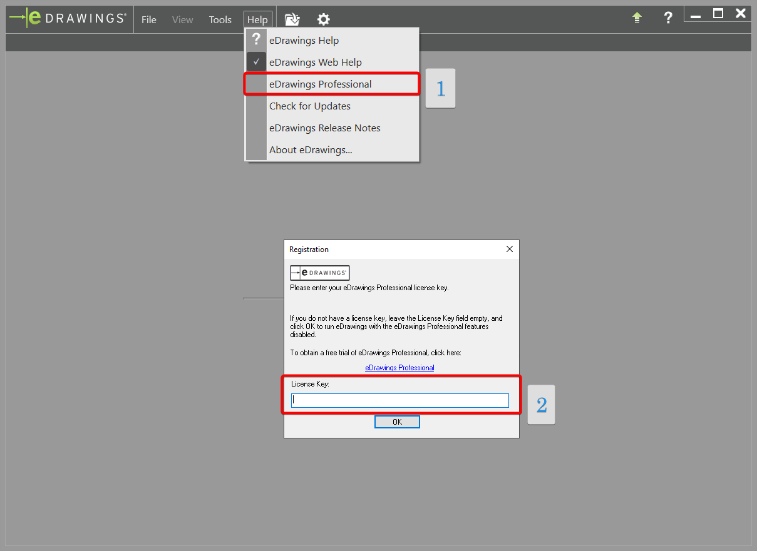This screenshot has width=757, height=551.
Task: Close the Registration dialog
Action: click(510, 249)
